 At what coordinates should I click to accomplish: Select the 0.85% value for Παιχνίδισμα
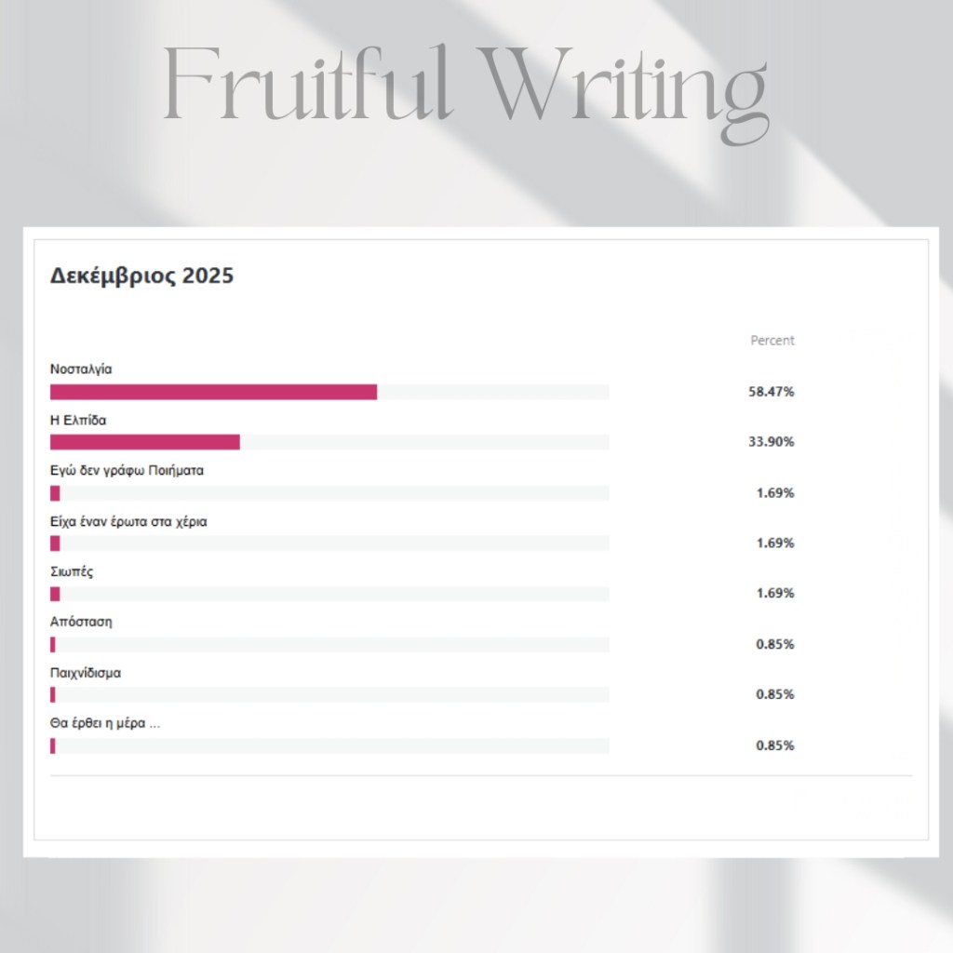point(775,694)
